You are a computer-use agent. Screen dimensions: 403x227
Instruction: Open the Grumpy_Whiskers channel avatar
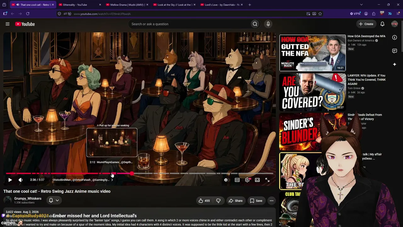pos(8,200)
